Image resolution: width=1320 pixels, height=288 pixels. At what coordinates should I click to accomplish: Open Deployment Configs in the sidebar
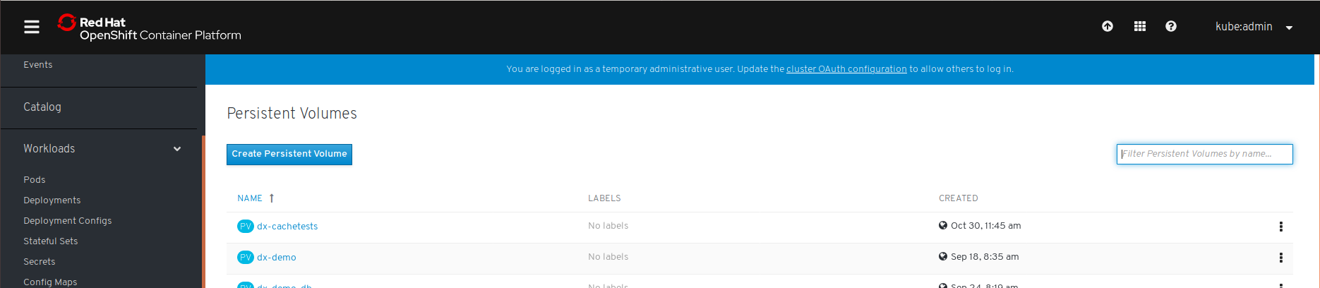click(x=68, y=221)
